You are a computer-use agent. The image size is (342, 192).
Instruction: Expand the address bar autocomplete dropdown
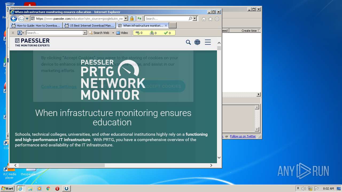126,19
